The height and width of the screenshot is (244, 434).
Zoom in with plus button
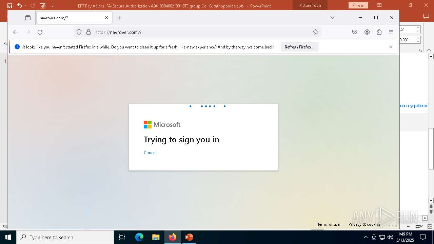coord(408,227)
